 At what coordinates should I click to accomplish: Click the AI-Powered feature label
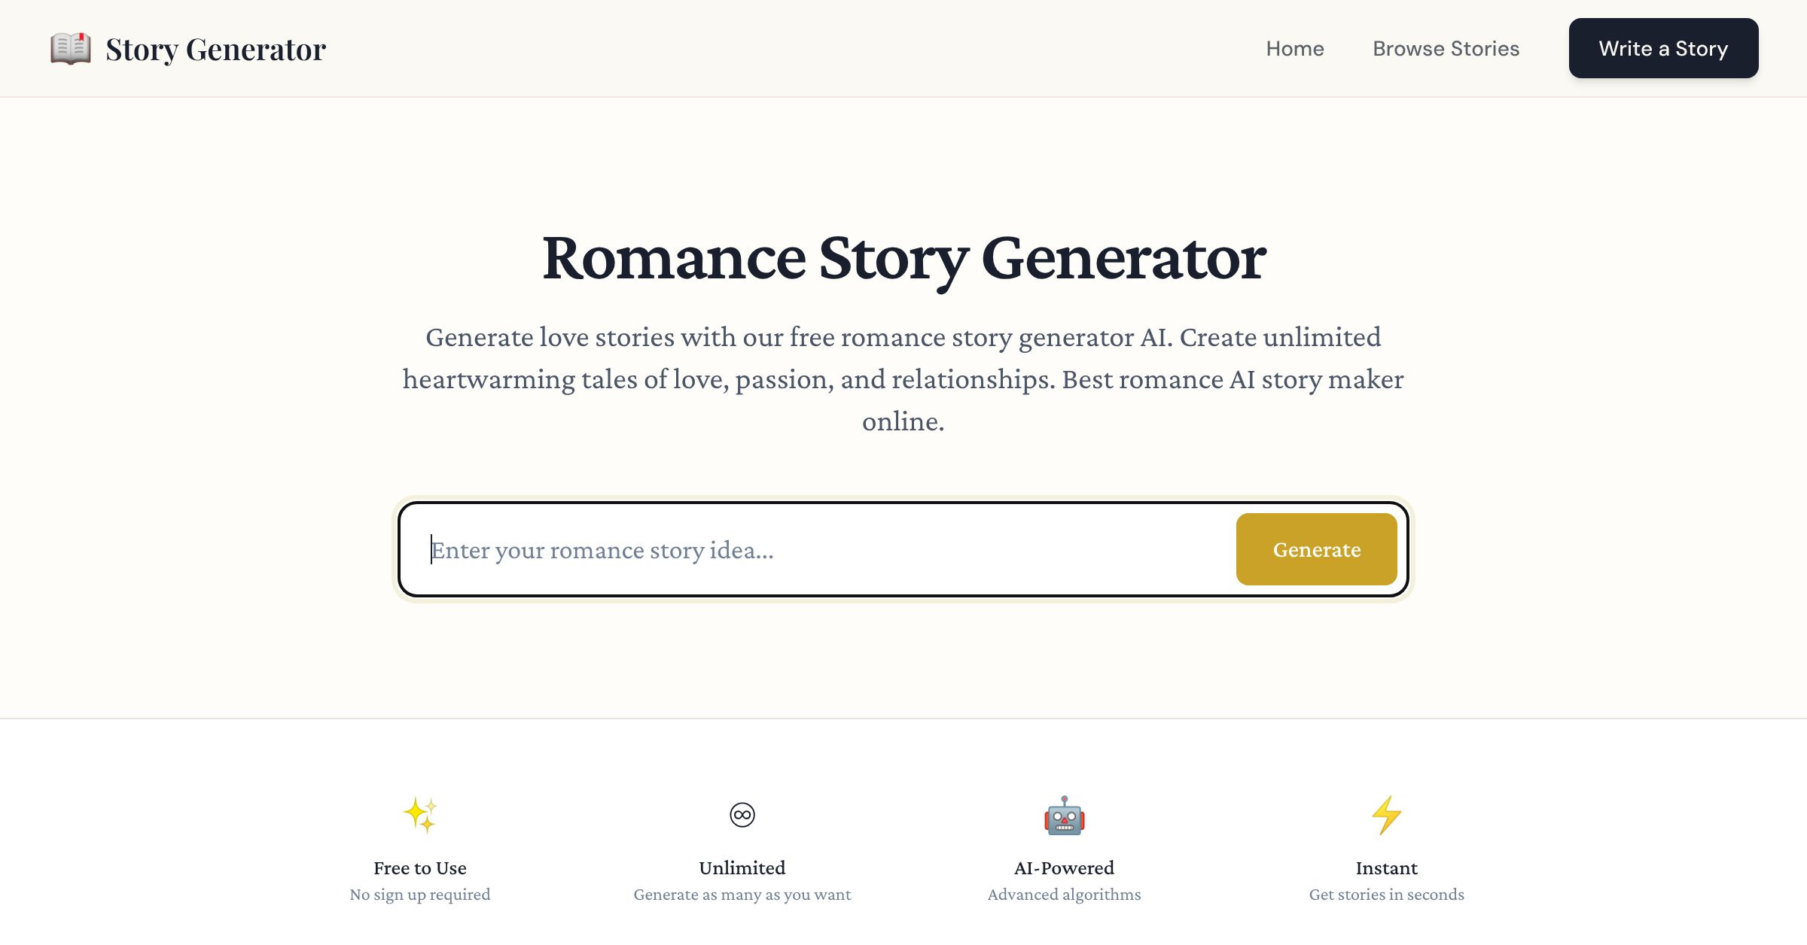click(1064, 868)
